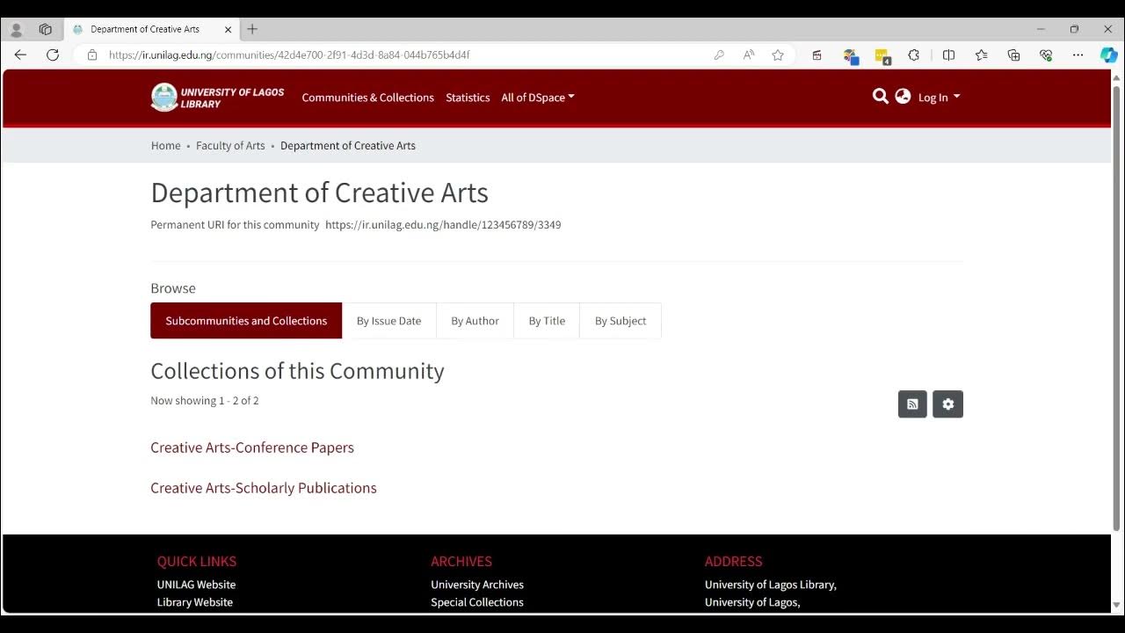Click the page vertical scrollbar
1125x633 pixels.
[x=1117, y=308]
